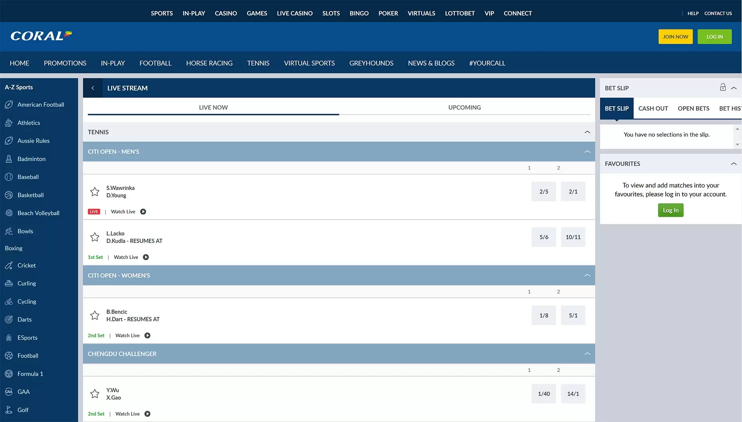This screenshot has height=422, width=742.
Task: Collapse the Tennis section
Action: tap(587, 132)
